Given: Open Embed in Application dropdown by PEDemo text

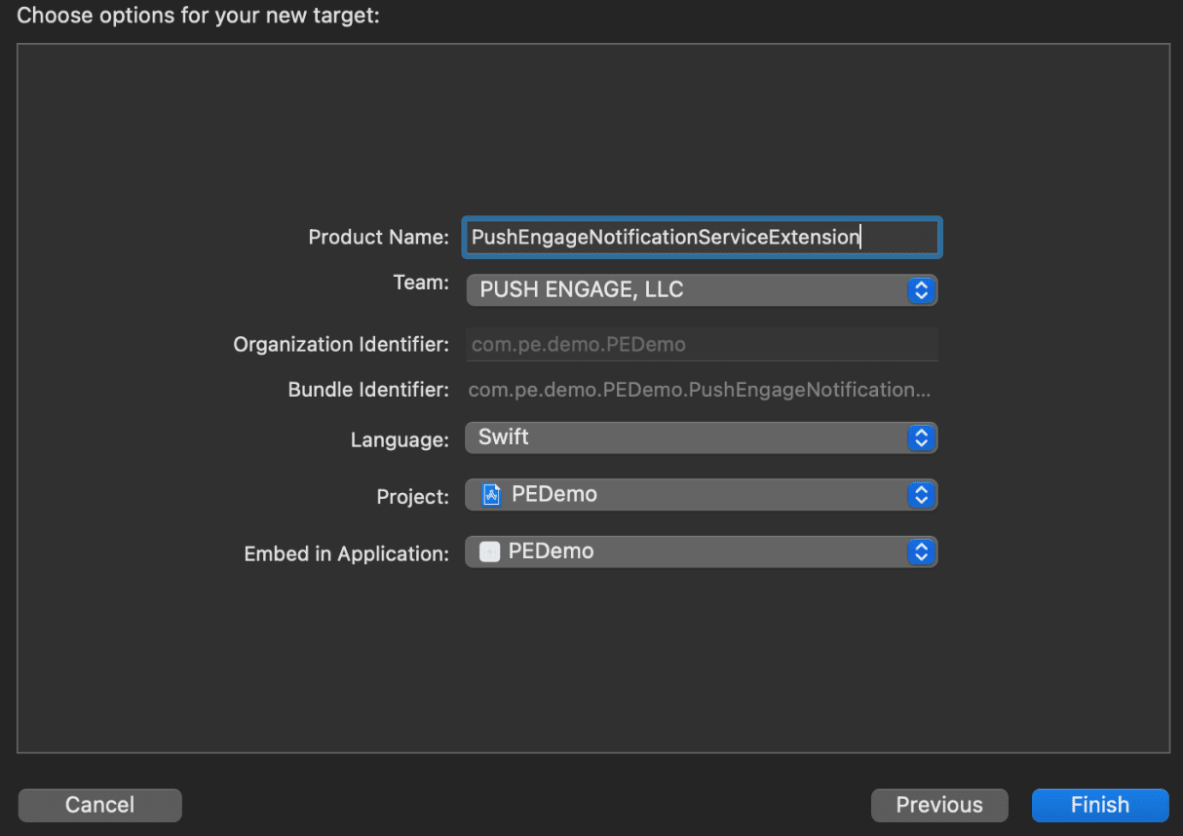Looking at the screenshot, I should [x=552, y=551].
